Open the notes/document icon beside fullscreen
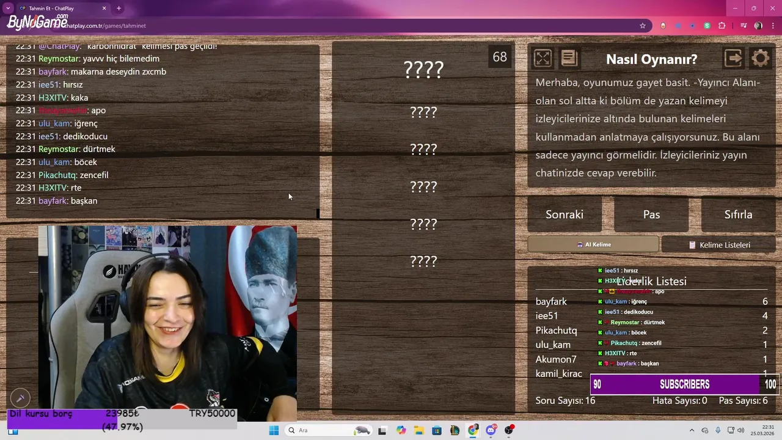Image resolution: width=782 pixels, height=440 pixels. coord(569,58)
